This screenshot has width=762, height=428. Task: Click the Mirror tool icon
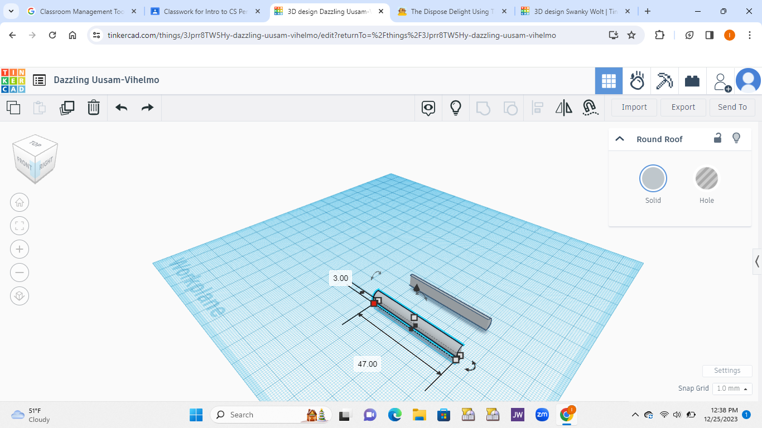click(564, 108)
